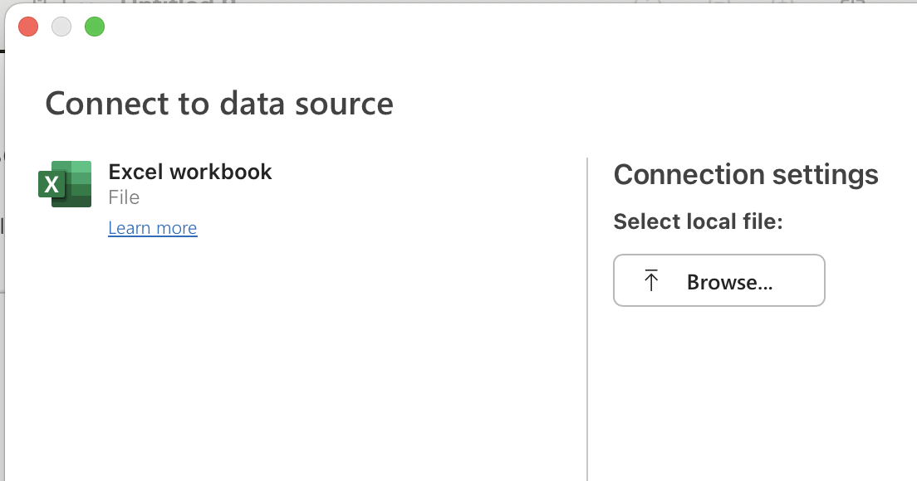The image size is (917, 481).
Task: Click the bold Excel workbook label
Action: (190, 172)
